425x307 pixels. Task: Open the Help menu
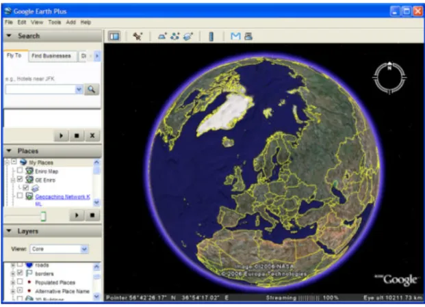(86, 22)
